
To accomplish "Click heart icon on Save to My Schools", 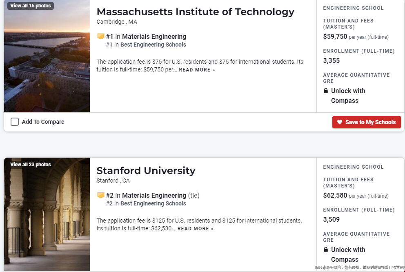I will pyautogui.click(x=340, y=122).
